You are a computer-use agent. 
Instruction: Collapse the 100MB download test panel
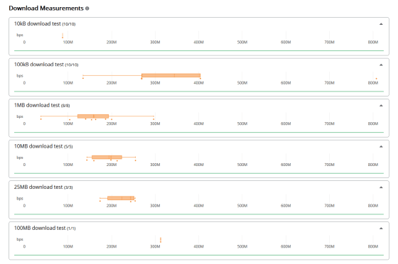(x=381, y=229)
